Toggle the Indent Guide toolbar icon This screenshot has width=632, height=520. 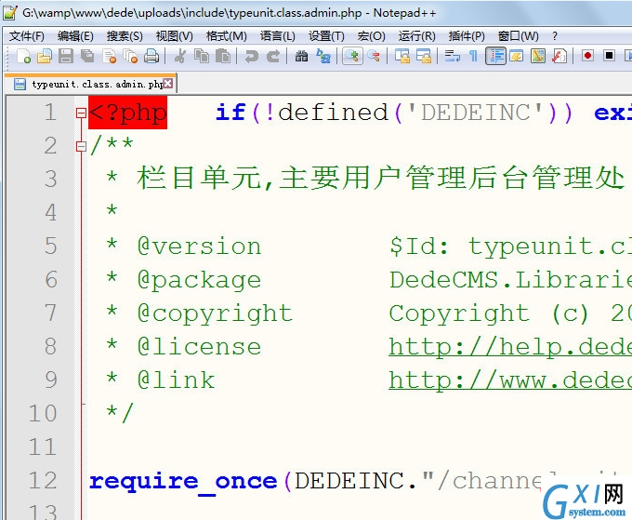tap(495, 56)
